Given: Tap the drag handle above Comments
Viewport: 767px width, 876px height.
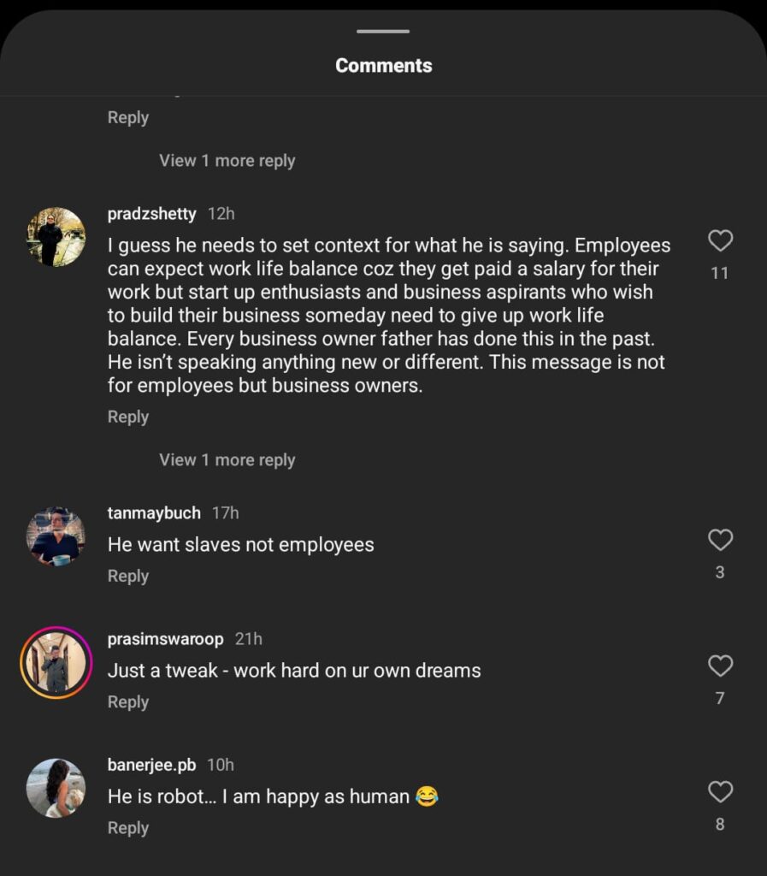Looking at the screenshot, I should [383, 32].
